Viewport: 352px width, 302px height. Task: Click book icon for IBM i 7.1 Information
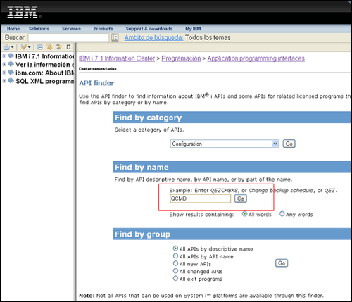tap(11, 56)
